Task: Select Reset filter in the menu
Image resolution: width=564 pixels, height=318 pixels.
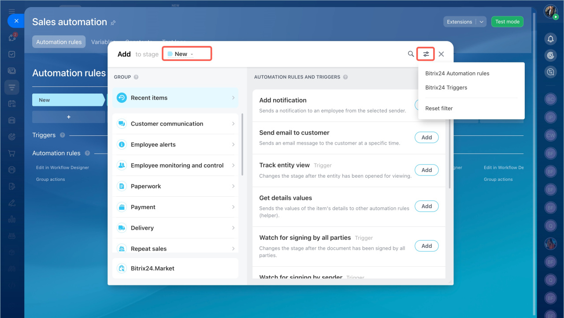Action: (439, 108)
